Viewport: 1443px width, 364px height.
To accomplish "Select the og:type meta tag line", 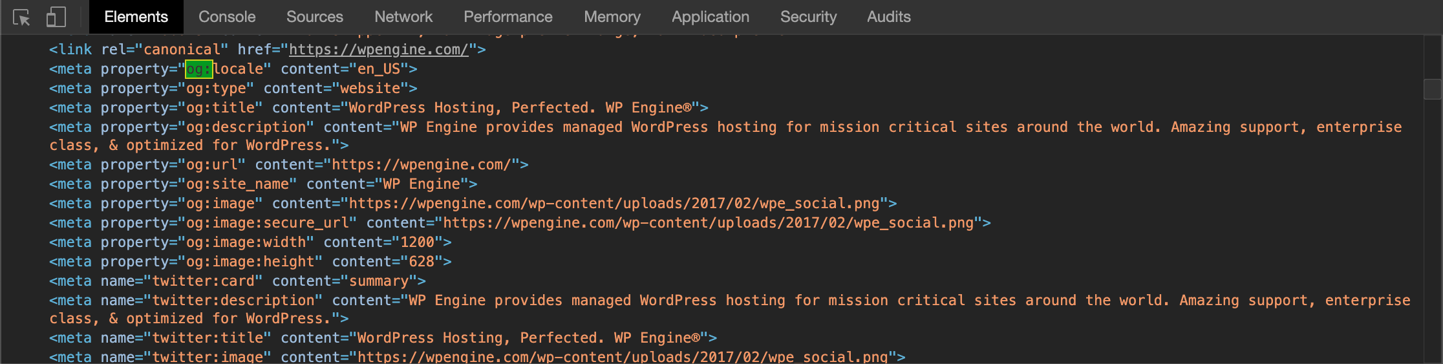I will tap(233, 89).
